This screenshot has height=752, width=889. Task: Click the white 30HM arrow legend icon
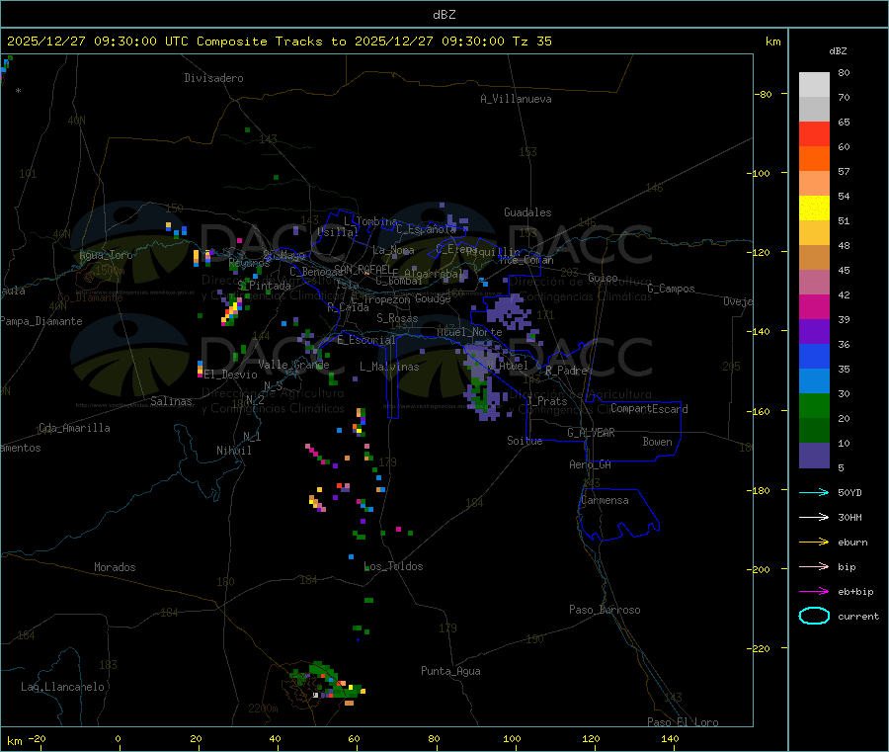click(814, 517)
